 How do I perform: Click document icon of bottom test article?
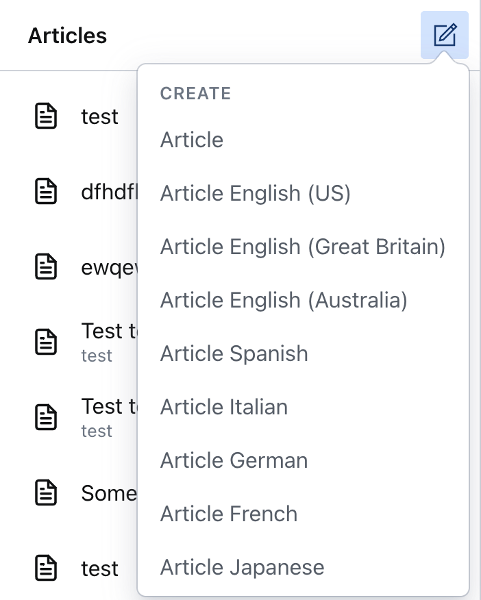[x=46, y=568]
